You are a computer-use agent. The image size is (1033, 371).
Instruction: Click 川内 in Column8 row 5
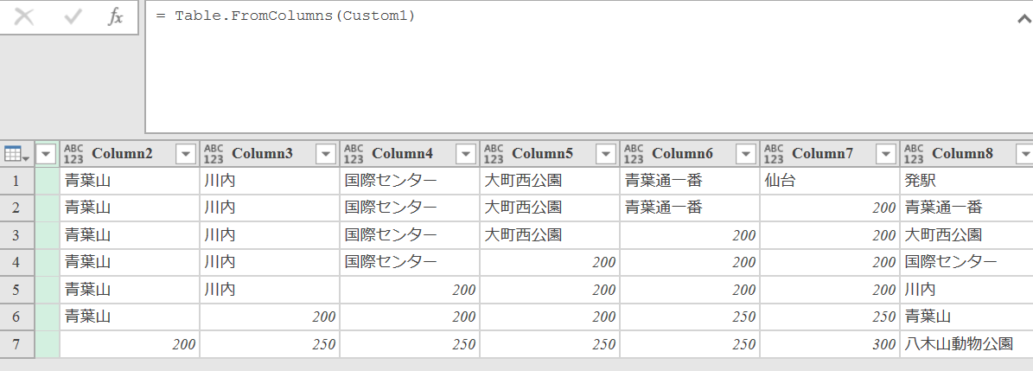[x=966, y=290]
